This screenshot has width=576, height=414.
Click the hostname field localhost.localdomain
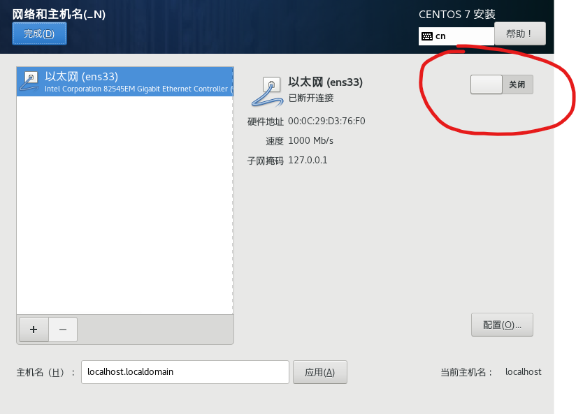pos(185,372)
